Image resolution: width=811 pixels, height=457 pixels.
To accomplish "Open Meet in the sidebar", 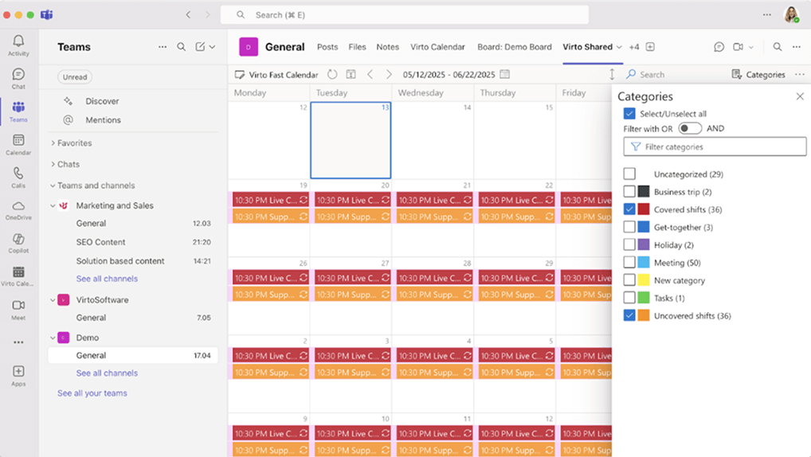I will point(18,311).
